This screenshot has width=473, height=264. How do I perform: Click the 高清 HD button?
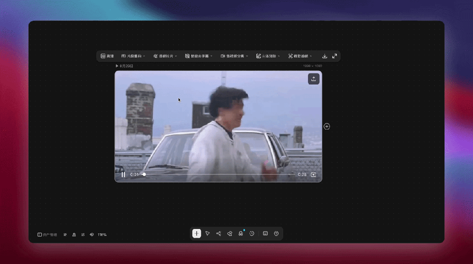(x=107, y=56)
